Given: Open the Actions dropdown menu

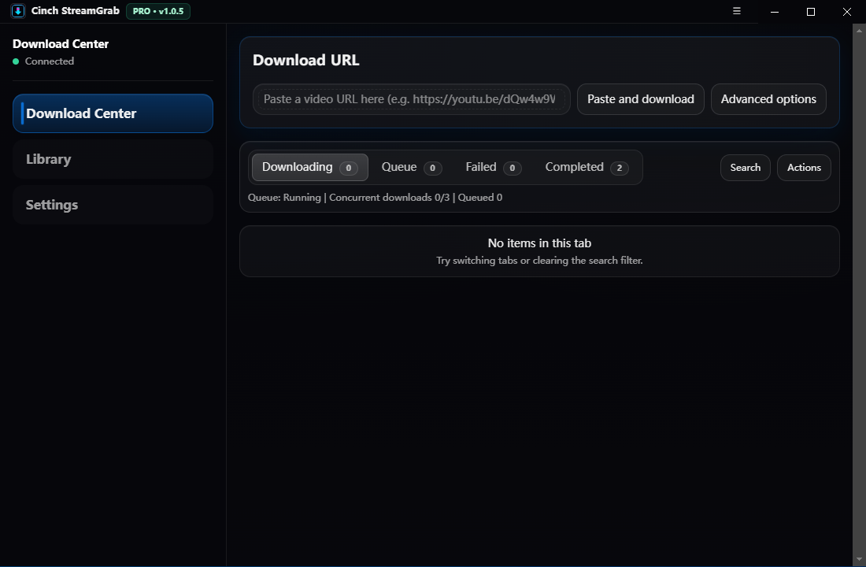Looking at the screenshot, I should coord(804,168).
